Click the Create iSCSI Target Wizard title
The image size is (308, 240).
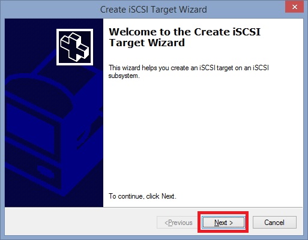point(154,10)
